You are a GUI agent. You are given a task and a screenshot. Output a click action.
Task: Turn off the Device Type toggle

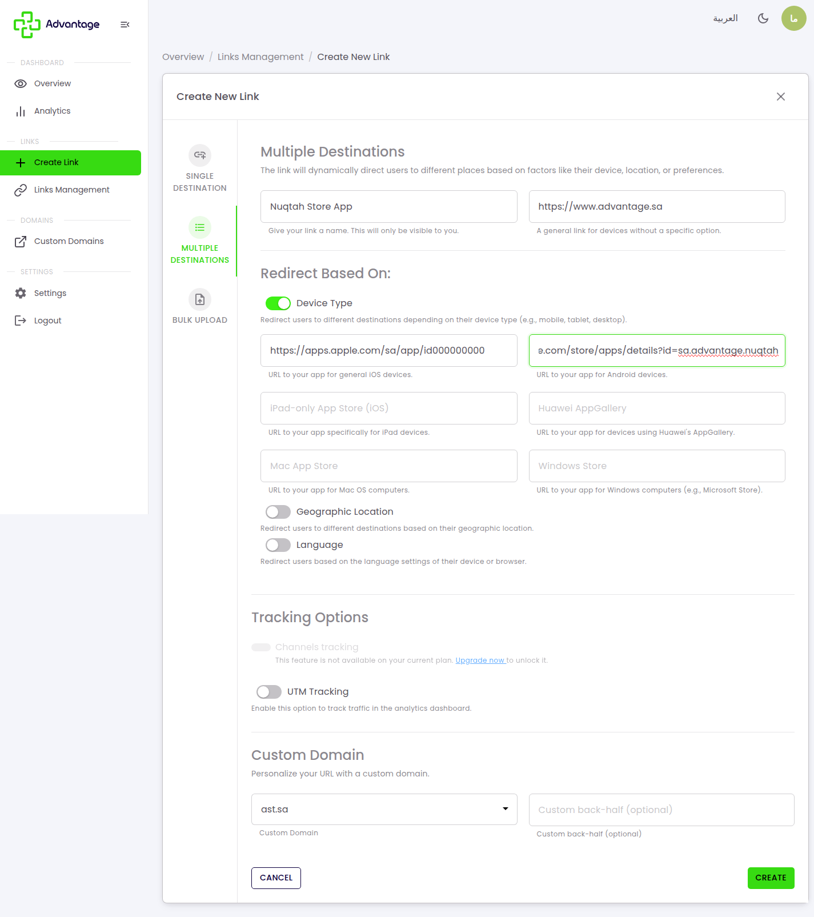pos(278,303)
